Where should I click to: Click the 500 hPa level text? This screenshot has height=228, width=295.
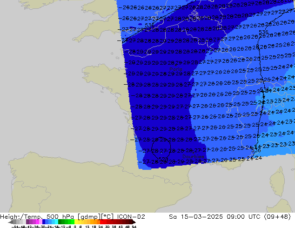pos(60,217)
